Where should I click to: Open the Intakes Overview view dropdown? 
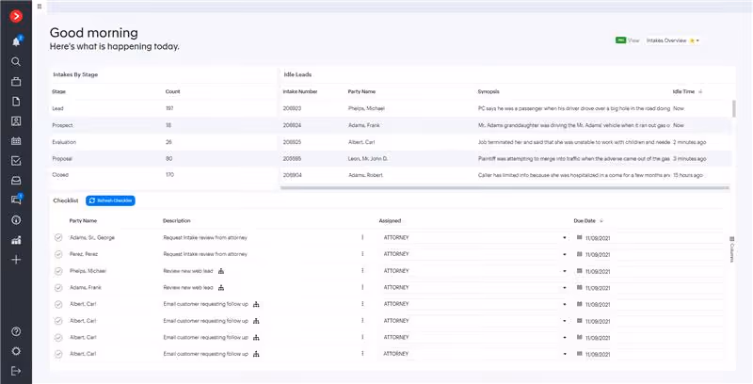click(x=672, y=40)
